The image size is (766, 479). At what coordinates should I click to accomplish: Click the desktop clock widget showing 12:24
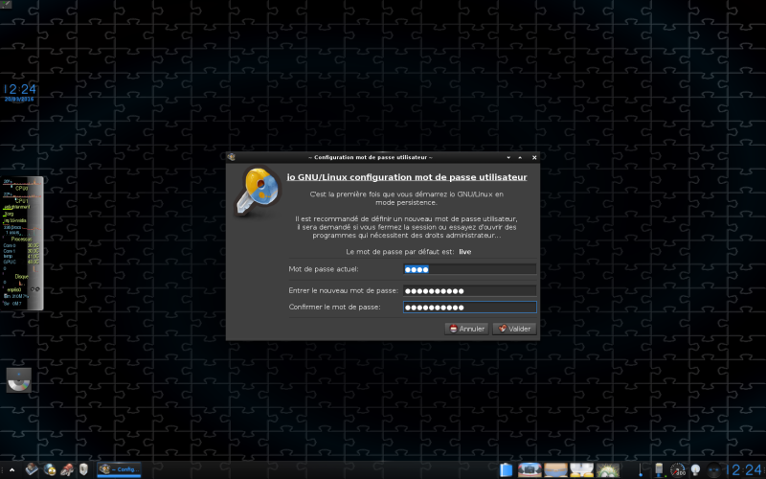point(20,89)
